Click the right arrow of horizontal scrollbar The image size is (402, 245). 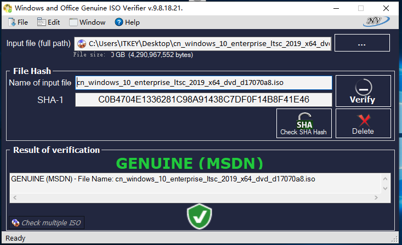376,197
